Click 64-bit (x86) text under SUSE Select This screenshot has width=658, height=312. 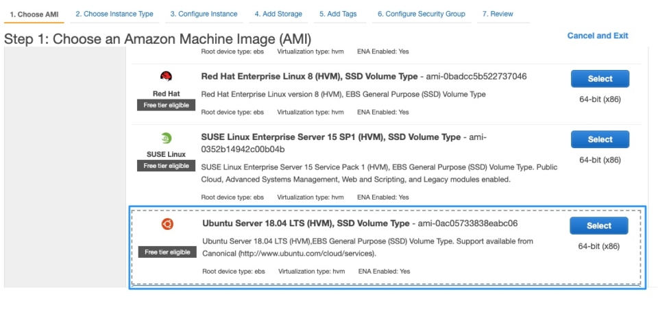pyautogui.click(x=600, y=160)
